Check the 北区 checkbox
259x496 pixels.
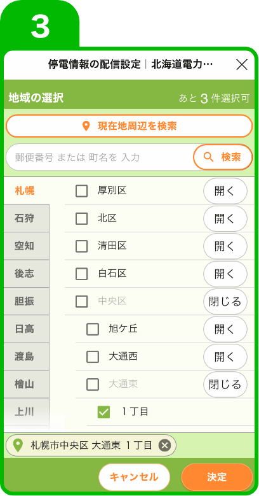click(82, 218)
